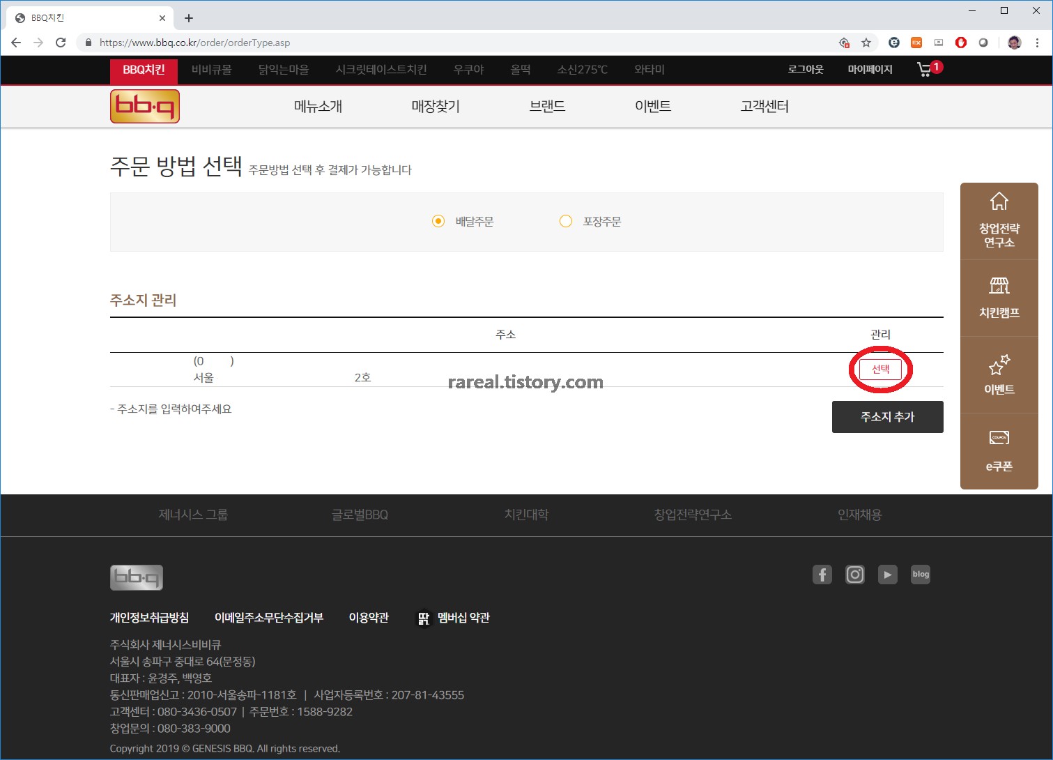The width and height of the screenshot is (1053, 760).
Task: Open 이벤트 star sidebar shortcut
Action: pos(999,375)
